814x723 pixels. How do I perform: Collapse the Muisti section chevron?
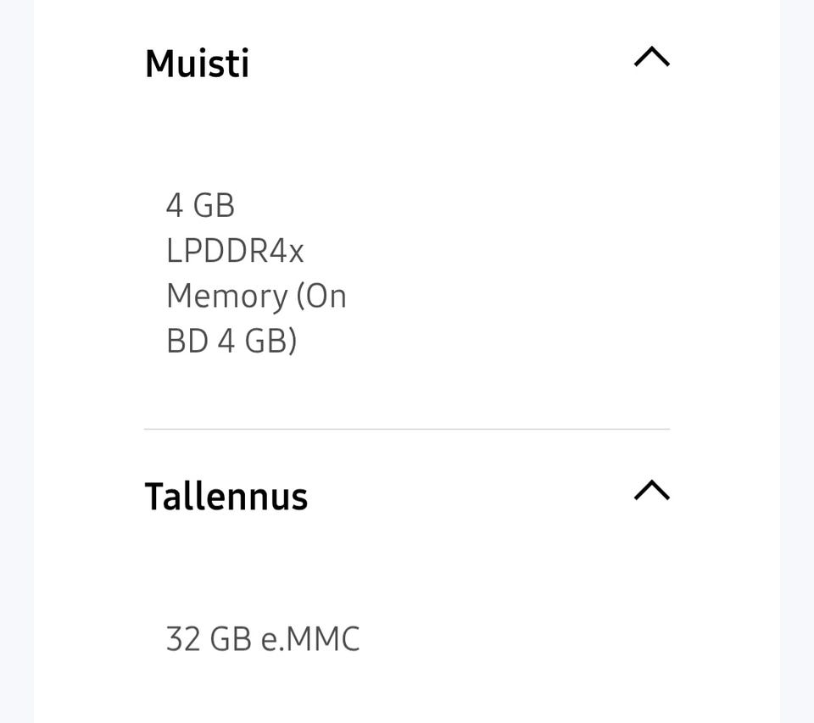point(651,58)
